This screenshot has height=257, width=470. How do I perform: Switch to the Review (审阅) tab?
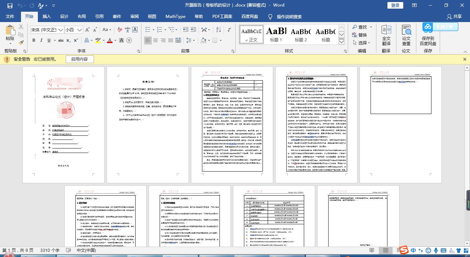(135, 17)
